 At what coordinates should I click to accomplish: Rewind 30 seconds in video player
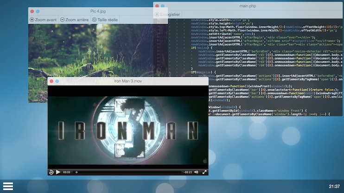51,172
